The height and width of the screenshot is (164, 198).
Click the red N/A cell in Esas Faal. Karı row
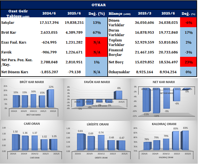97,42
